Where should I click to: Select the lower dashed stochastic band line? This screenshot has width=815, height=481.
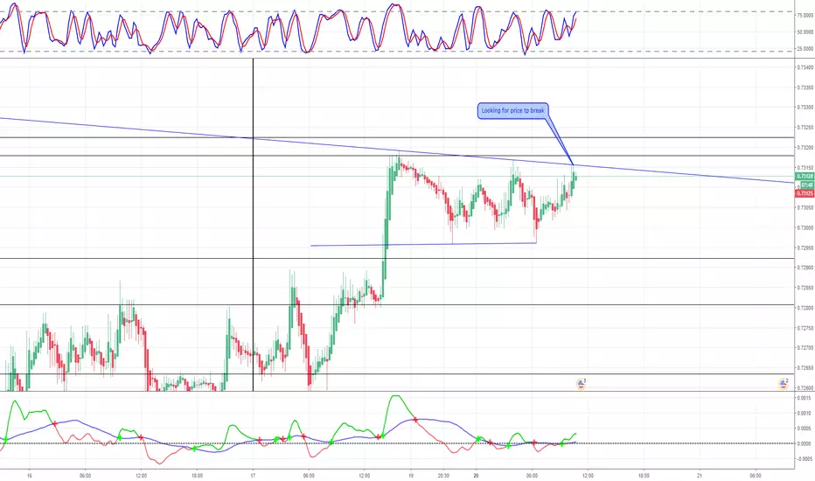(397, 51)
